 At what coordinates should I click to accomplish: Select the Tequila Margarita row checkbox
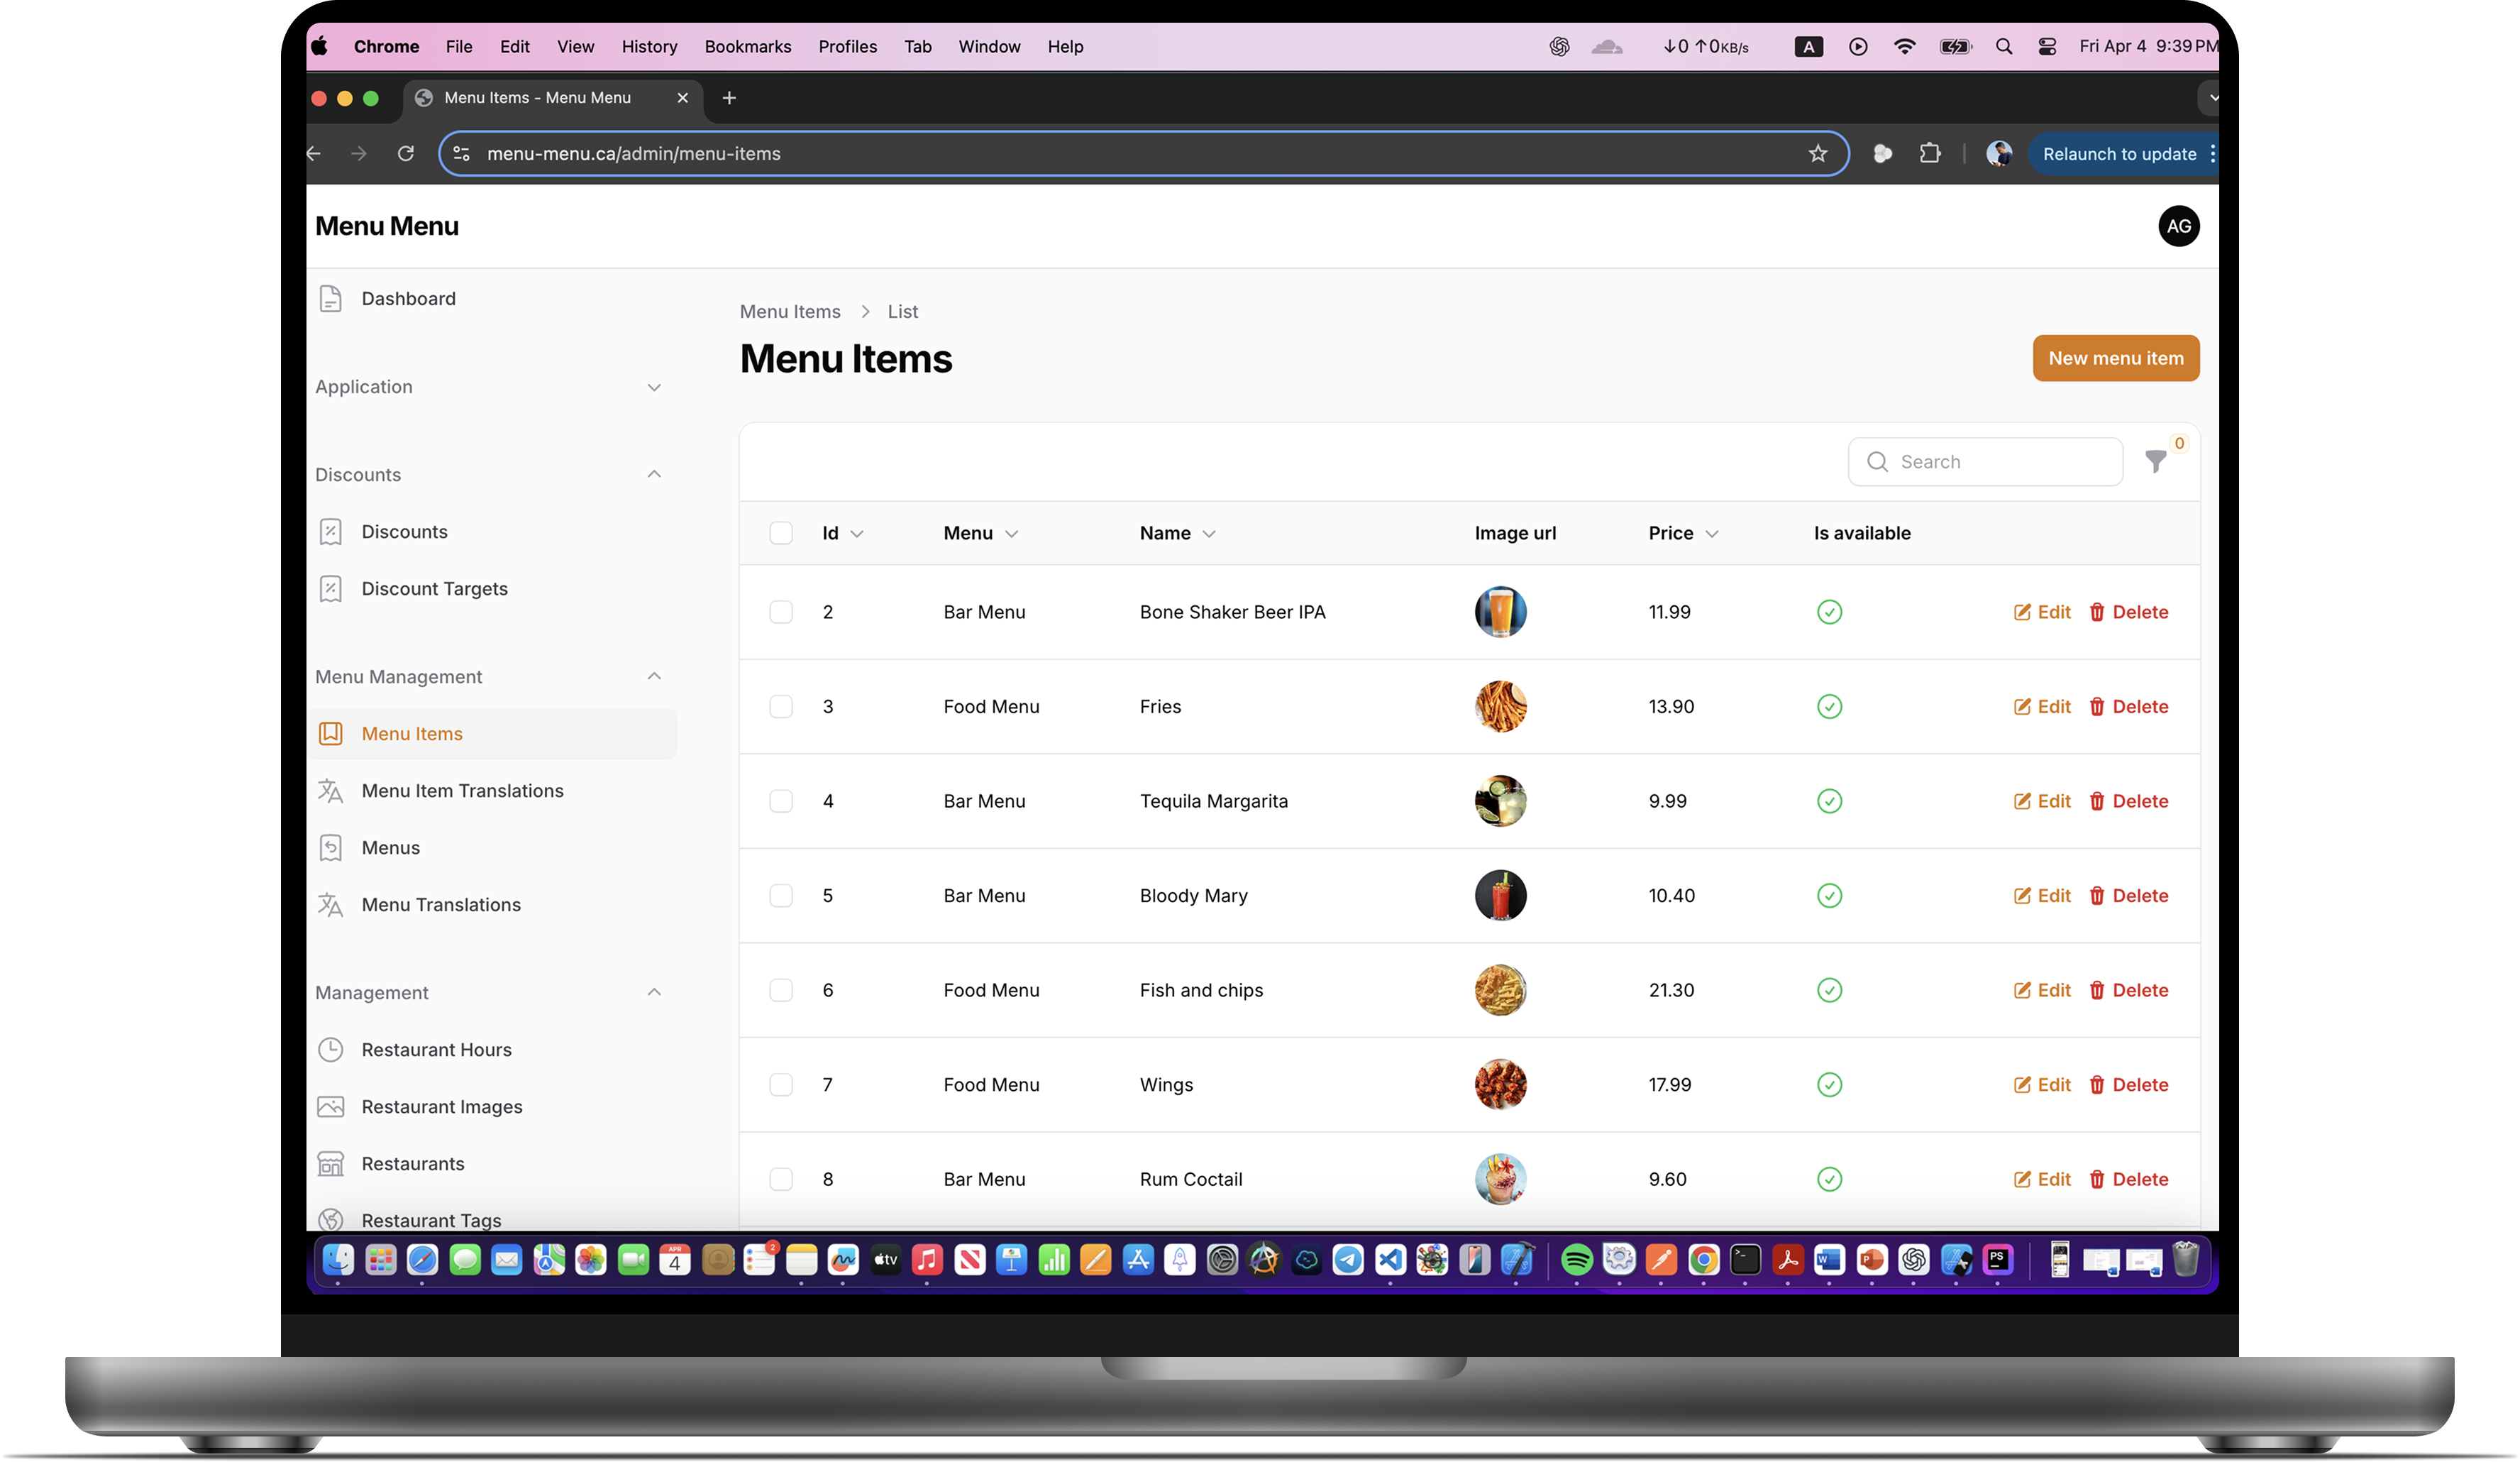[781, 801]
